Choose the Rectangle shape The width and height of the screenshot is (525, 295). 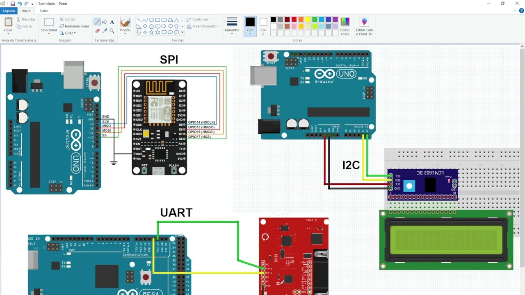click(157, 20)
